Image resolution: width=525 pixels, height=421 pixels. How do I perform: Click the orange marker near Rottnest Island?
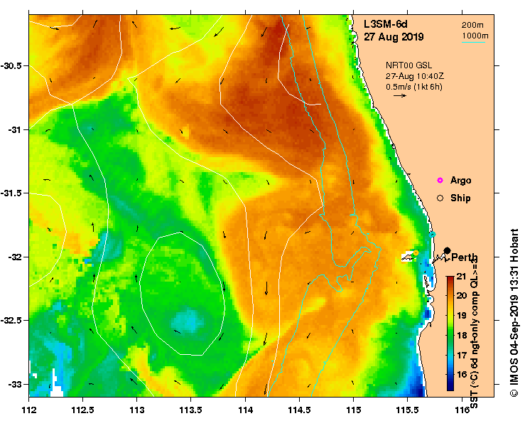point(416,252)
